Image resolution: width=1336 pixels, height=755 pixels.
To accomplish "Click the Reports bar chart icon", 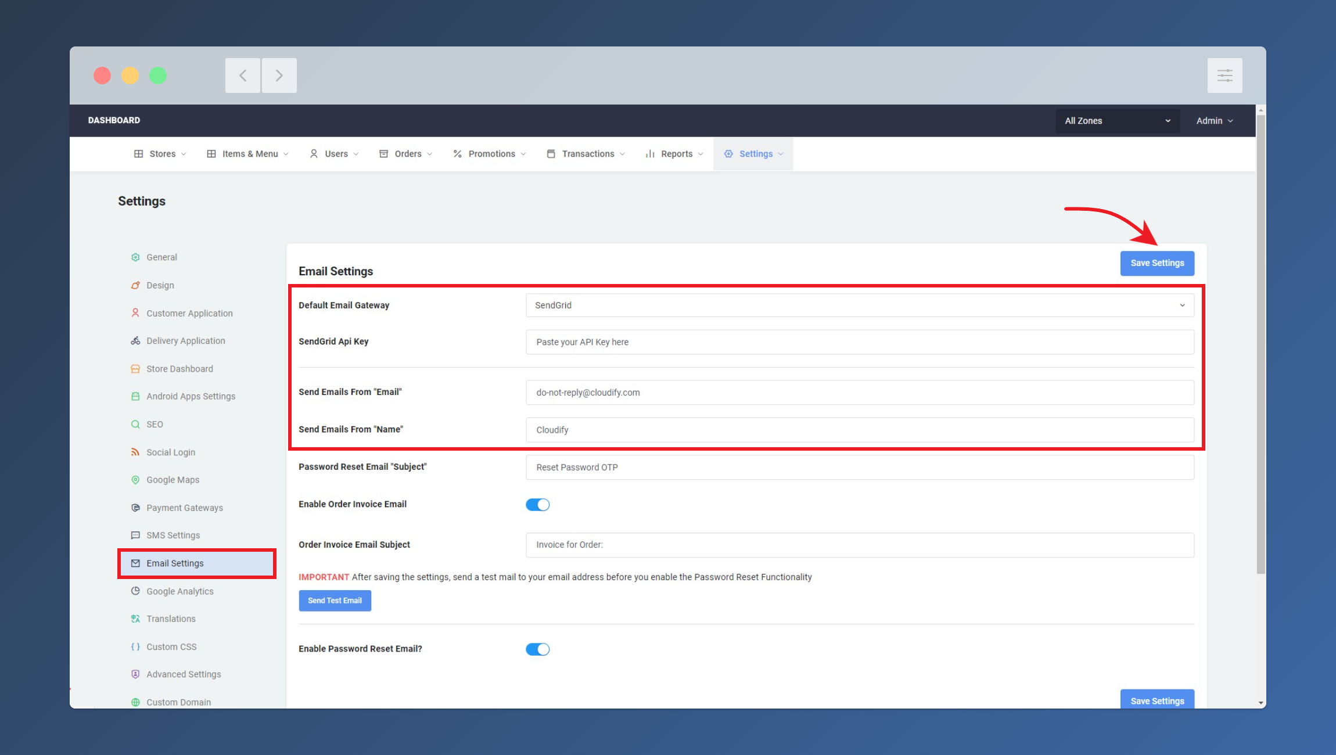I will coord(650,154).
